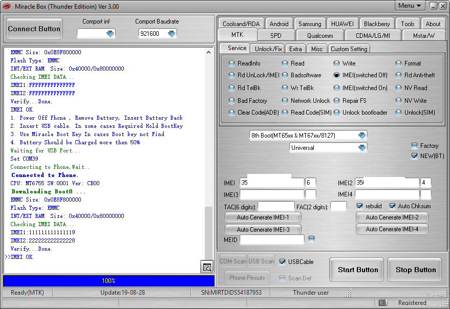Click the status bar icon beside Registered
Viewport: 450px width, 309px height.
pyautogui.click(x=382, y=302)
